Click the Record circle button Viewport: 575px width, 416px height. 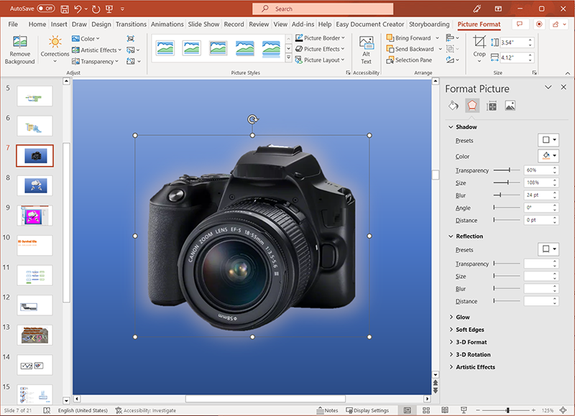tap(539, 24)
